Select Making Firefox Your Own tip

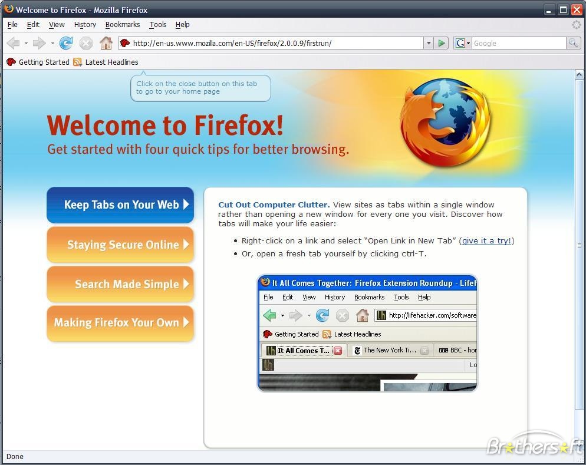pos(120,323)
